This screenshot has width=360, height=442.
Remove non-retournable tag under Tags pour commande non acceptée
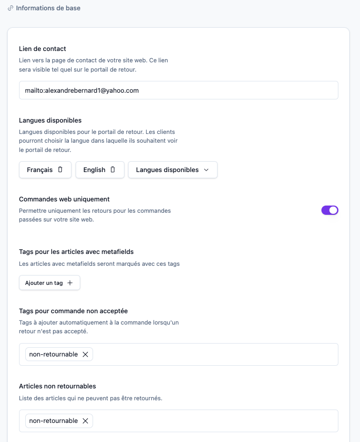(85, 354)
